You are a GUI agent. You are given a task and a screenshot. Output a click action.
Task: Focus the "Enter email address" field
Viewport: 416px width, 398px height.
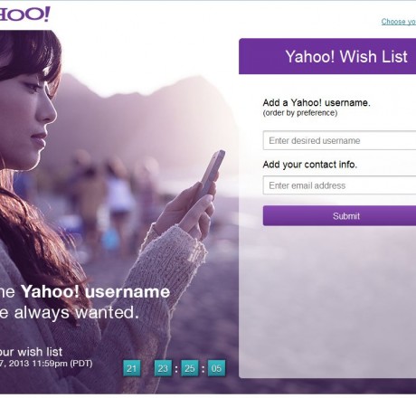[x=339, y=185]
